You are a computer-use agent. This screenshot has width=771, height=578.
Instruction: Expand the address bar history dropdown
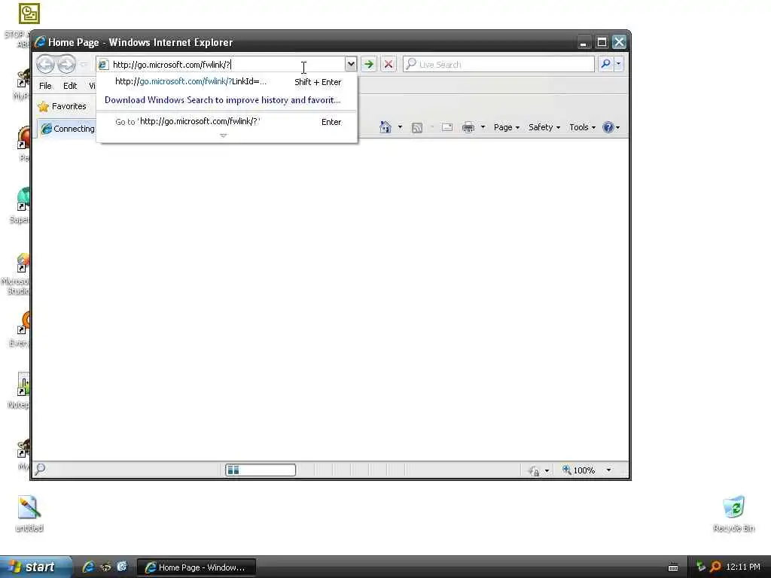click(351, 64)
